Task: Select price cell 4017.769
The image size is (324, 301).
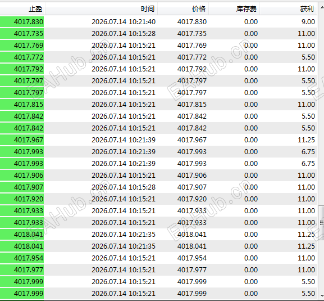Action: tap(191, 46)
